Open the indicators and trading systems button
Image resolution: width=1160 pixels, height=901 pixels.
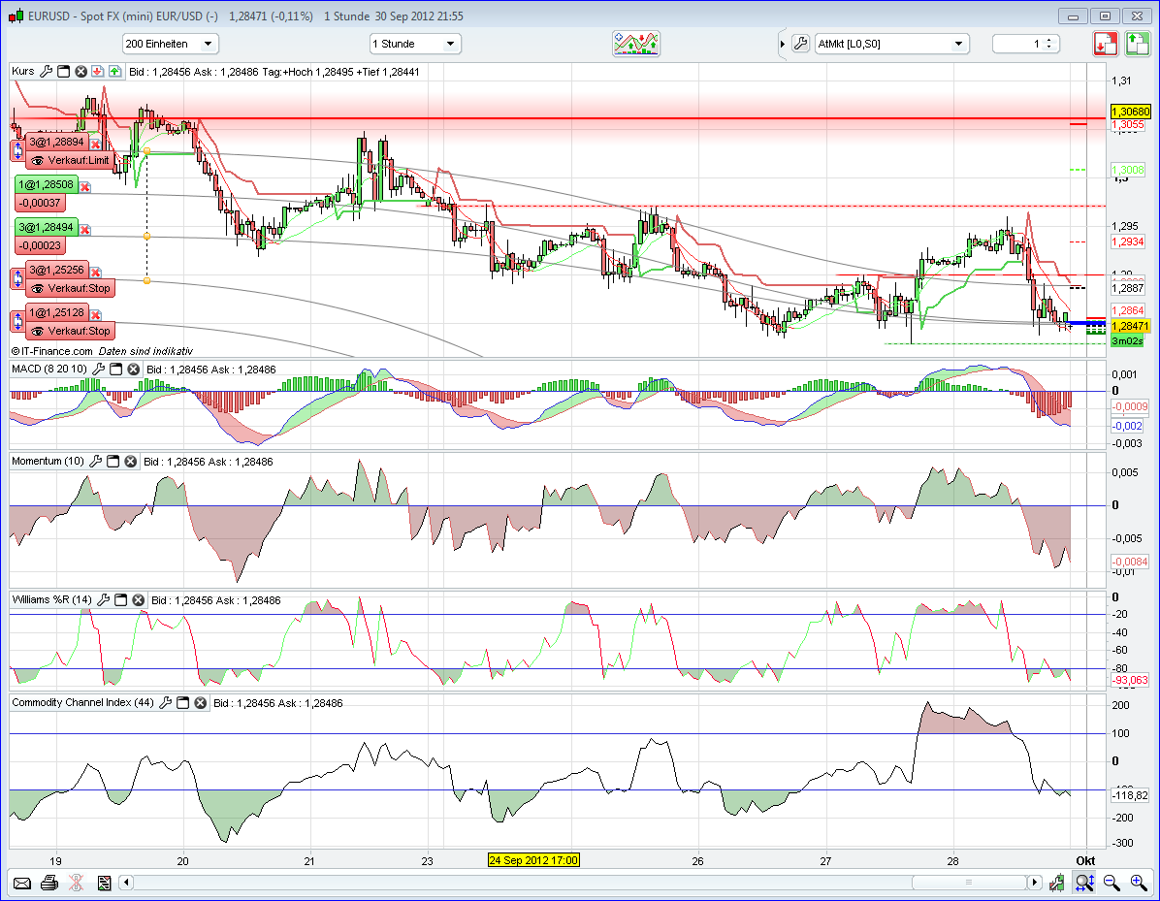[x=636, y=44]
